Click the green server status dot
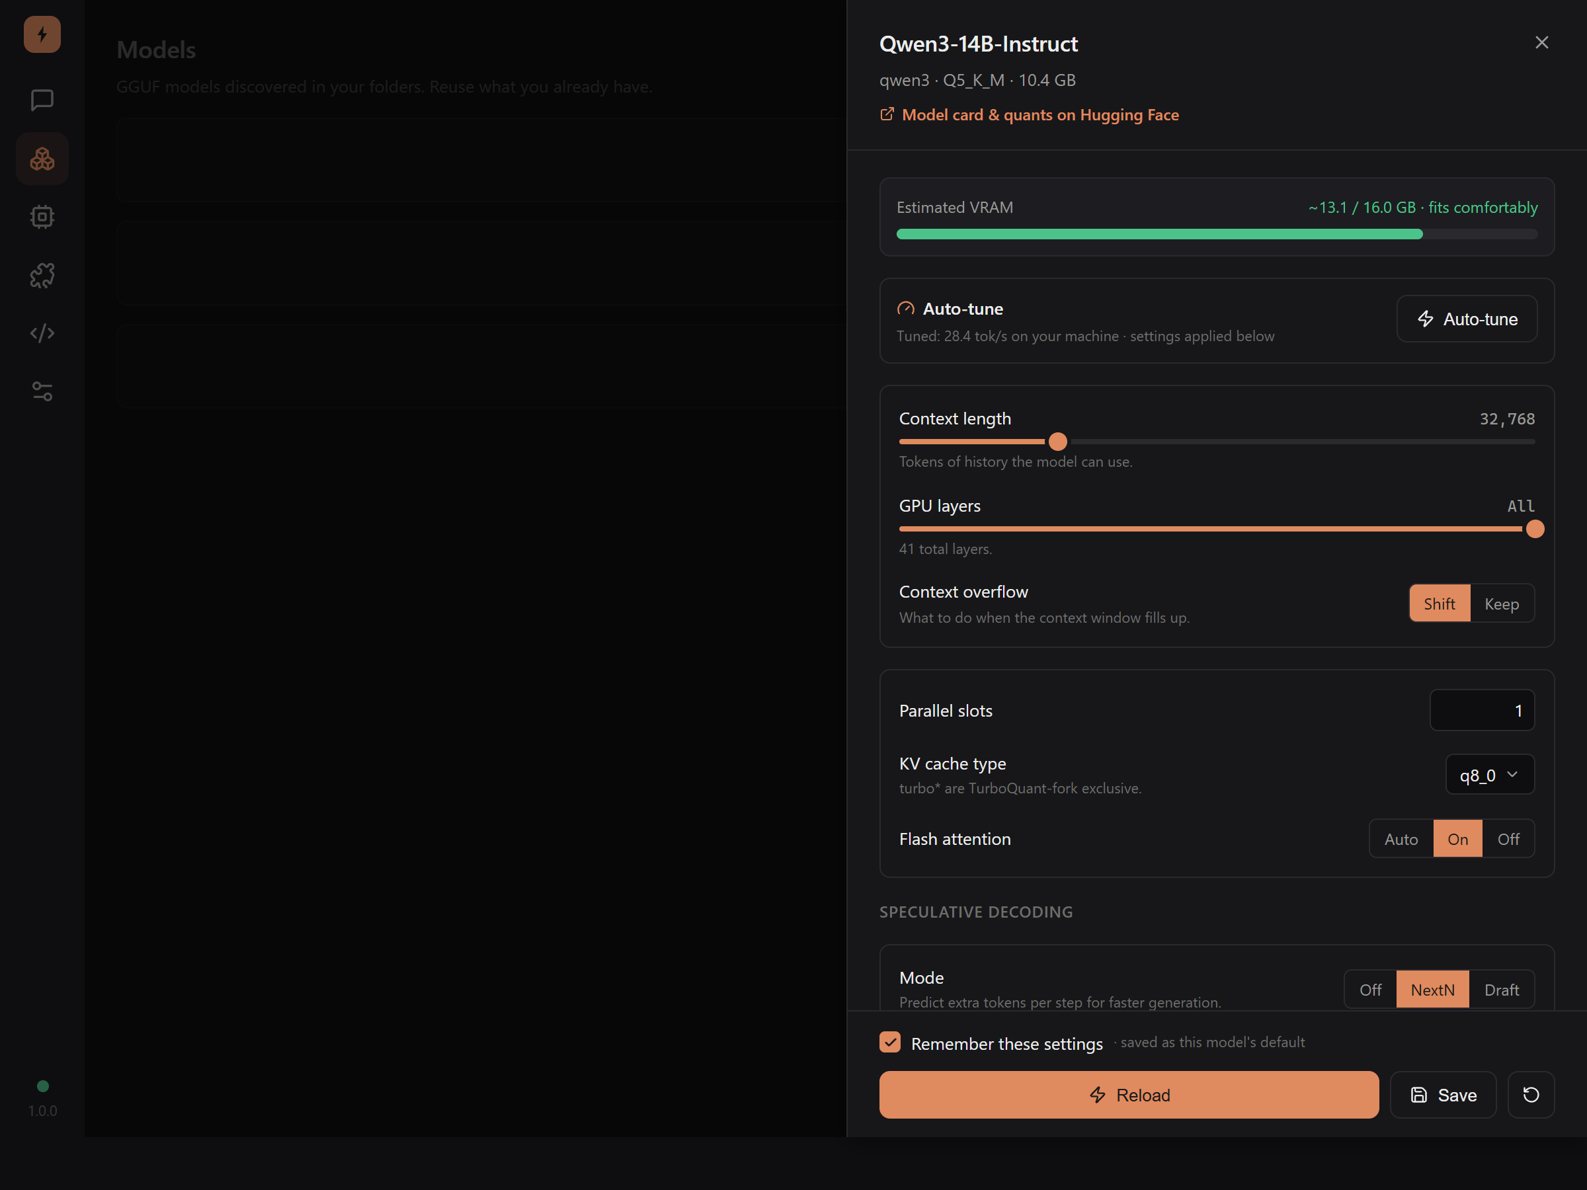The width and height of the screenshot is (1587, 1190). coord(43,1086)
